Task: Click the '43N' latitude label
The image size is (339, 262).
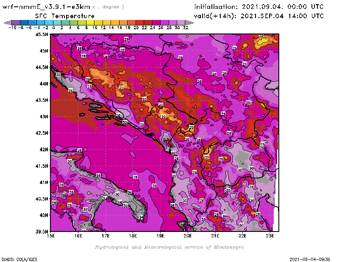Action: coord(44,117)
